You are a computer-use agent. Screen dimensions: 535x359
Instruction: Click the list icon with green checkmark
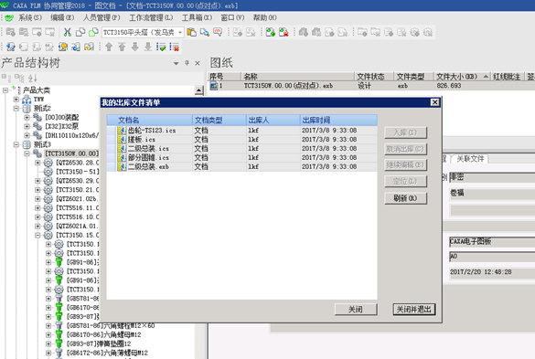click(x=161, y=47)
